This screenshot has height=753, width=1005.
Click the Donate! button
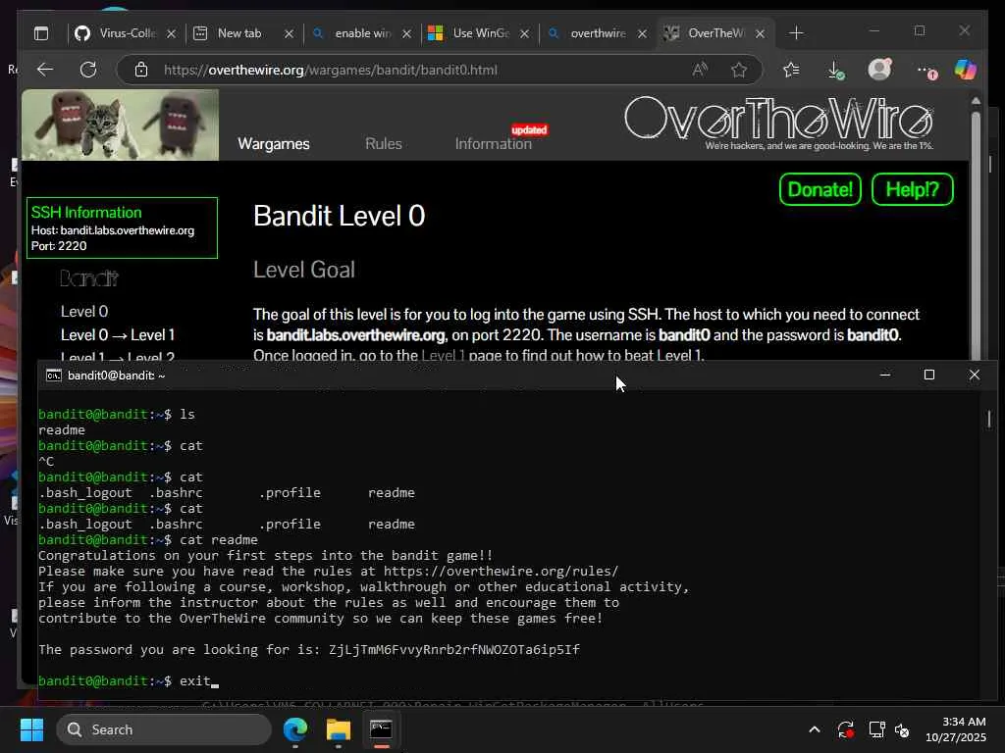point(820,189)
